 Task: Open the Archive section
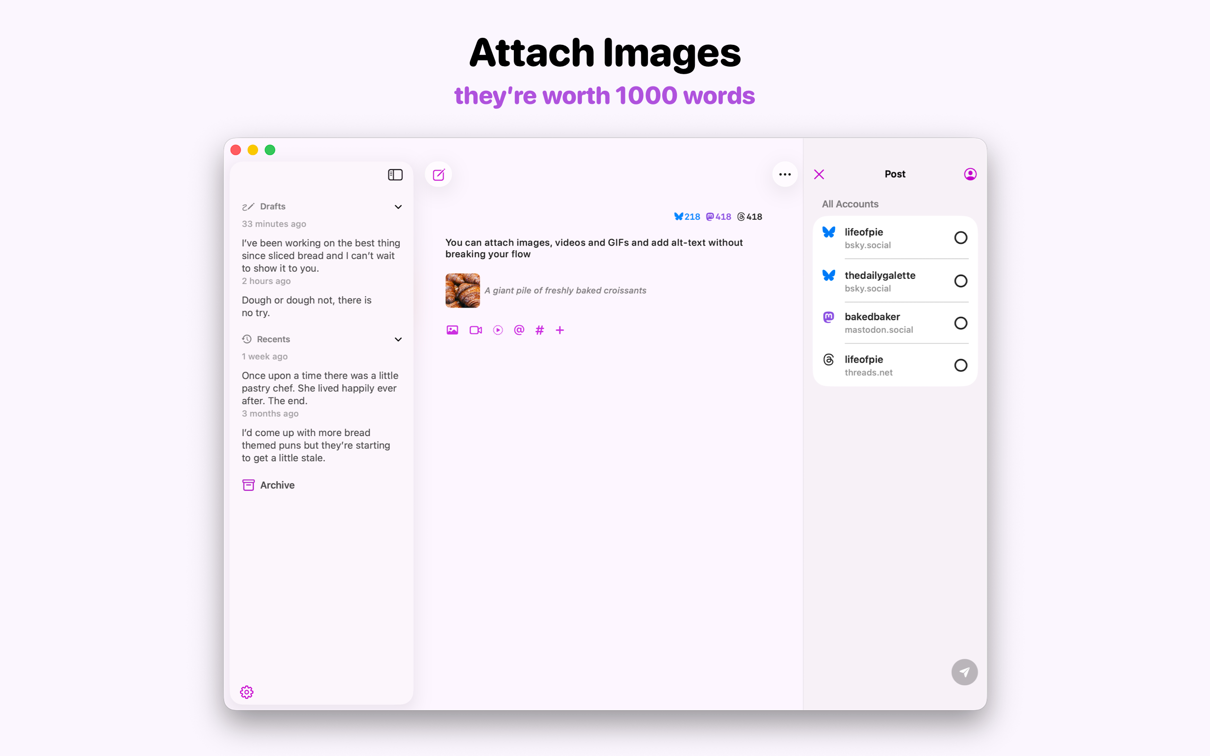pyautogui.click(x=269, y=485)
